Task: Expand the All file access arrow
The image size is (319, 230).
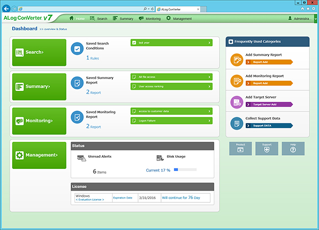Action: click(209, 77)
